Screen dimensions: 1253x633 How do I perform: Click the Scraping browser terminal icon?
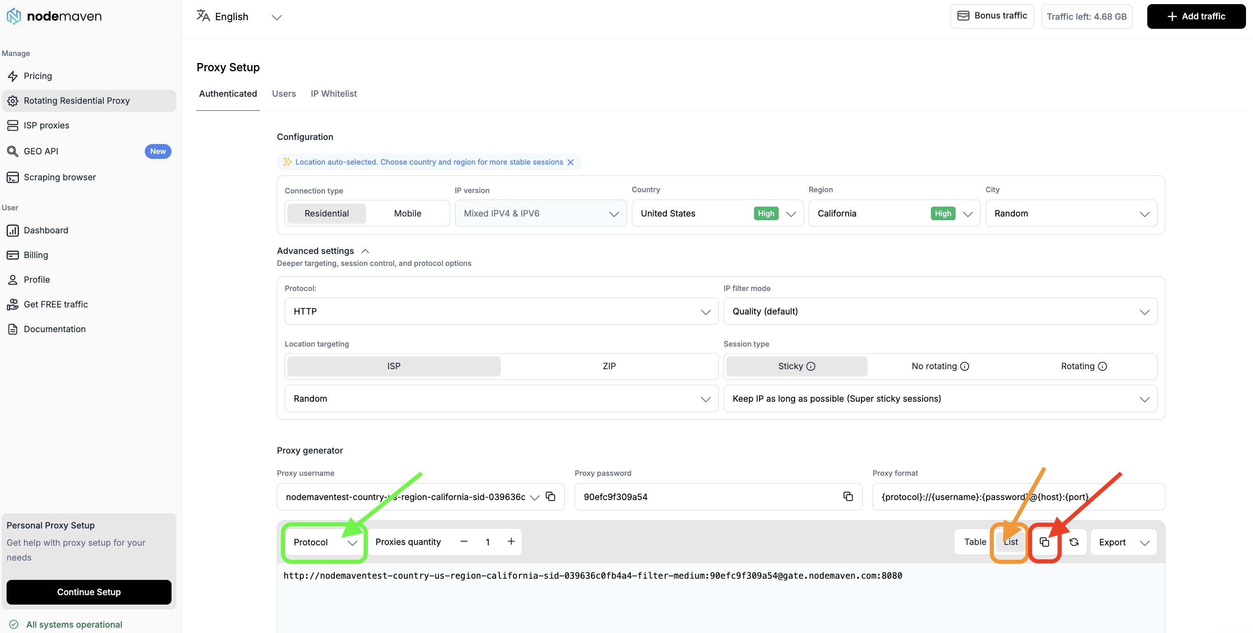[x=13, y=177]
